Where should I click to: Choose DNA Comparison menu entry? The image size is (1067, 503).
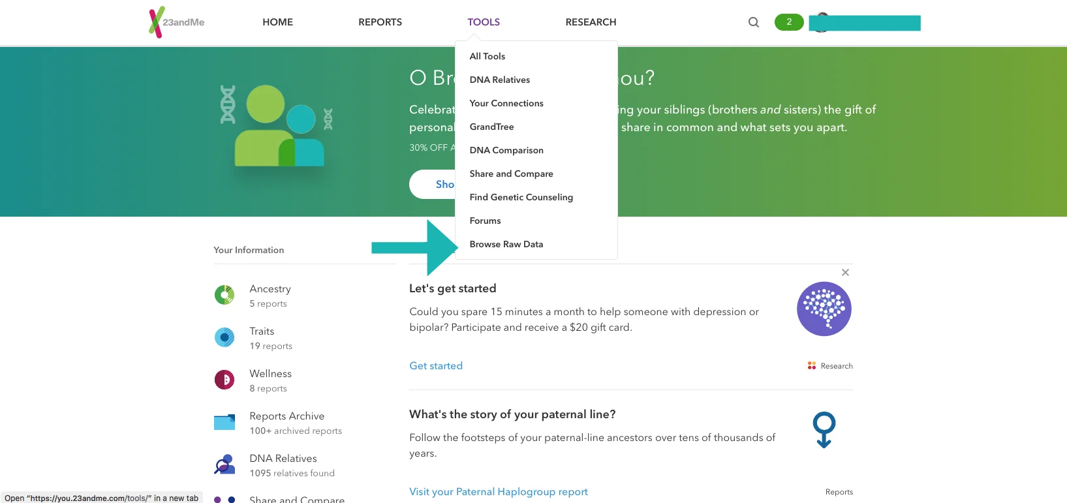coord(506,150)
